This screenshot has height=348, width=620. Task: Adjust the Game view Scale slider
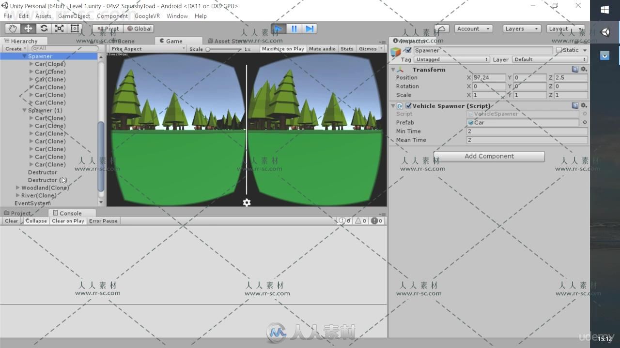(x=208, y=49)
